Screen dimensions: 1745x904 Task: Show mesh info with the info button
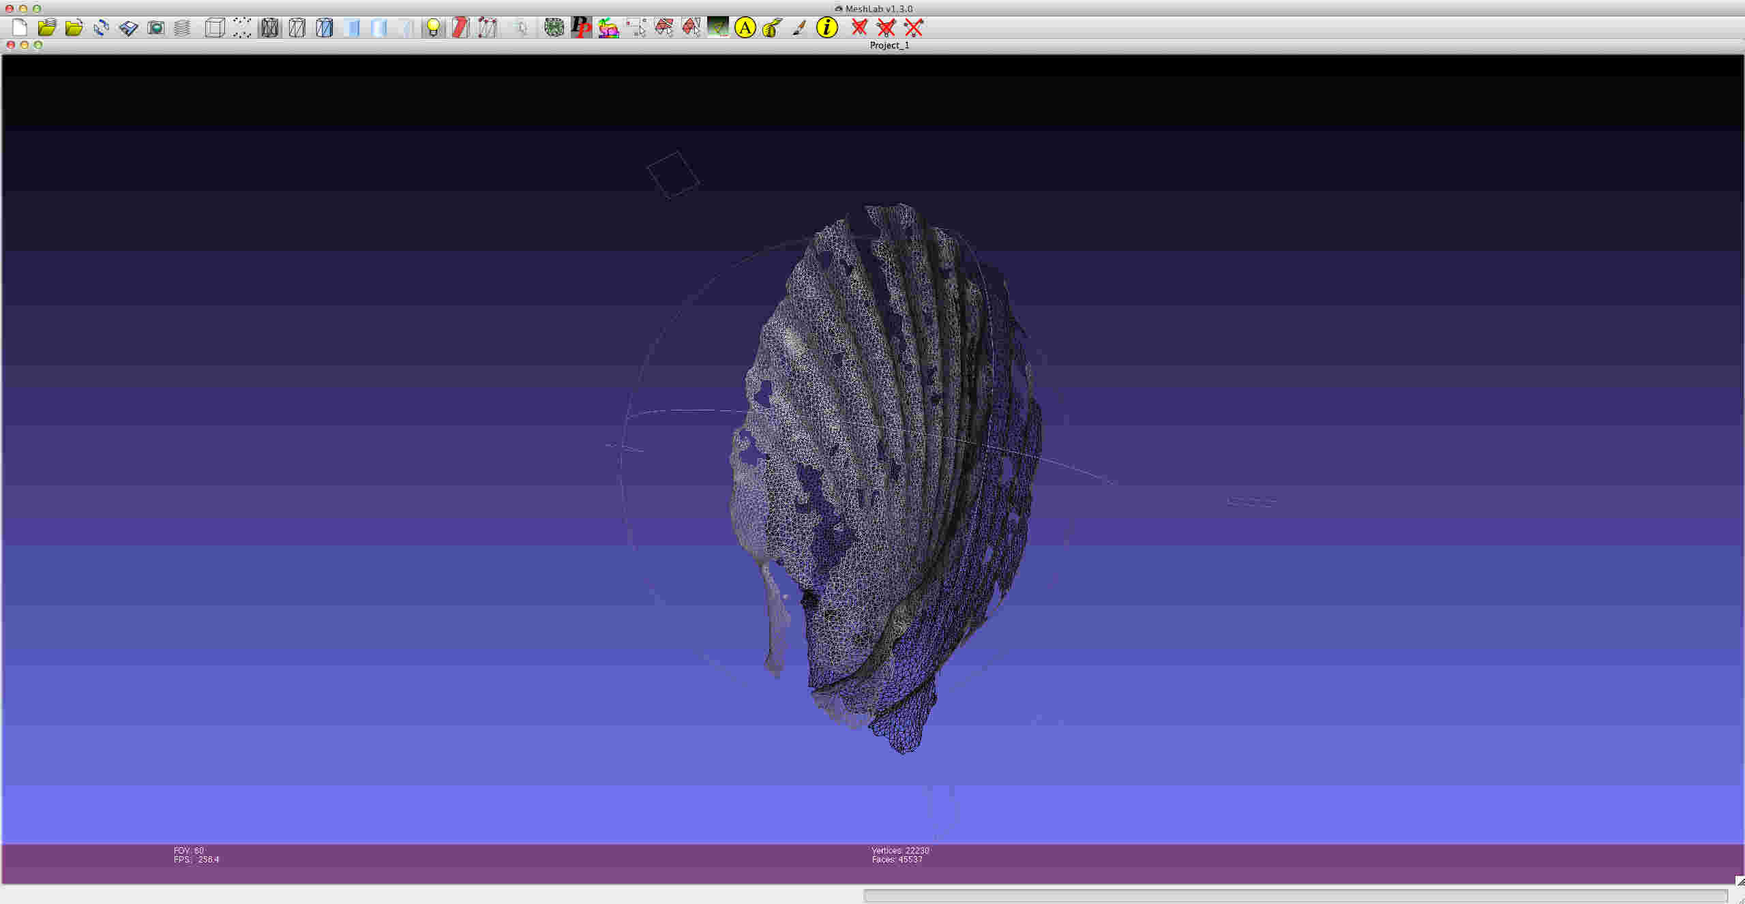[826, 28]
